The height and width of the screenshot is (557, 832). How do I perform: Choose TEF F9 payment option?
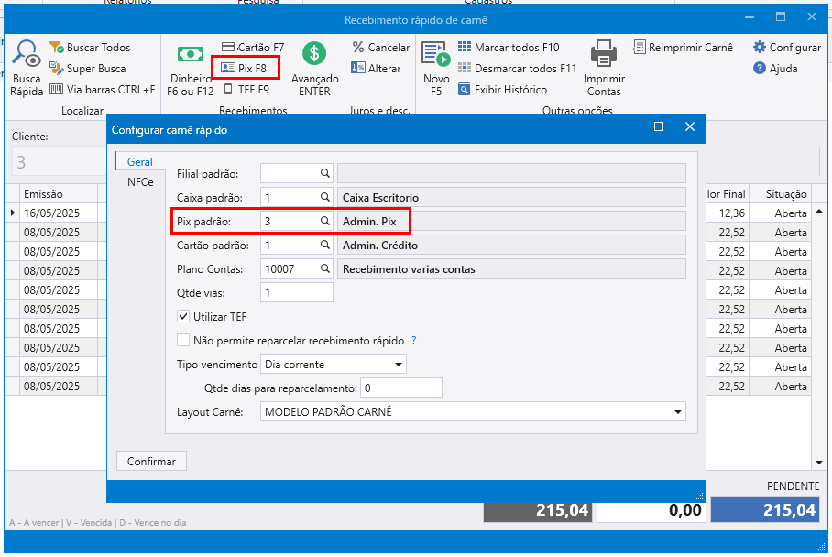point(246,89)
